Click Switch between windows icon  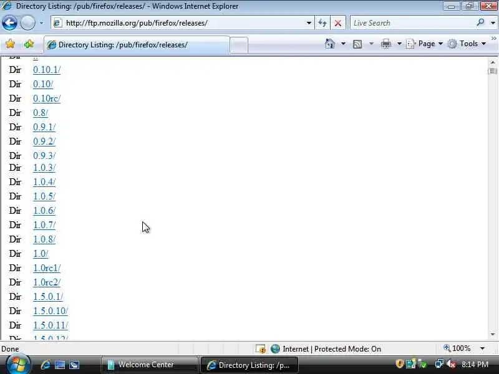click(x=74, y=365)
